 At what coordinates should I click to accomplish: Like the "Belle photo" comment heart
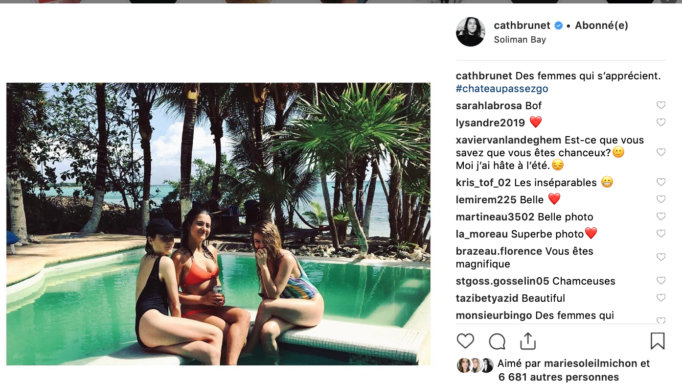pyautogui.click(x=661, y=217)
